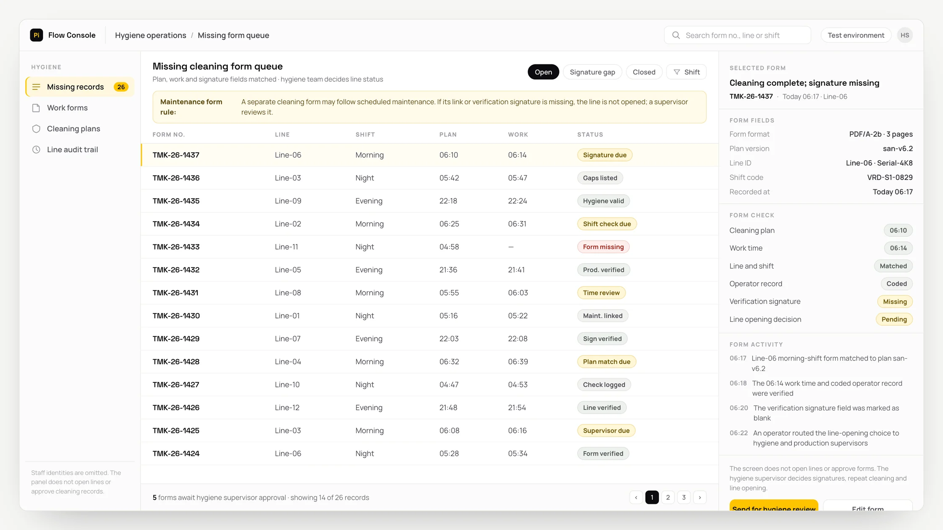
Task: Click the Line audit trail clock icon
Action: (36, 149)
